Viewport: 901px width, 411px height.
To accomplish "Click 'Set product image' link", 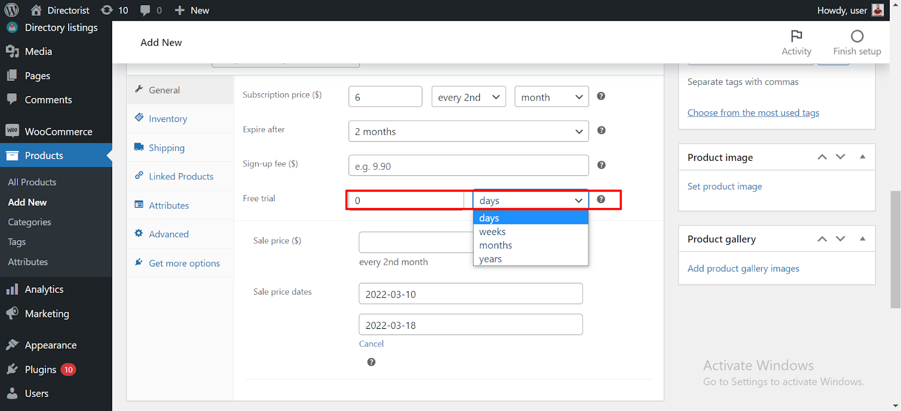I will (724, 186).
